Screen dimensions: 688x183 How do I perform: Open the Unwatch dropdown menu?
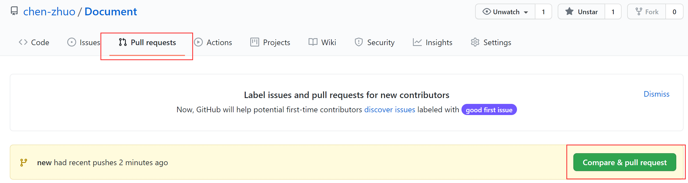pos(506,12)
